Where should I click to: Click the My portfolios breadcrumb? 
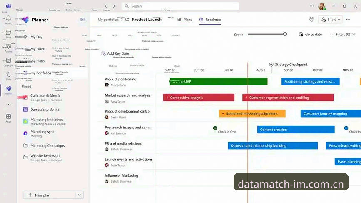(x=108, y=20)
